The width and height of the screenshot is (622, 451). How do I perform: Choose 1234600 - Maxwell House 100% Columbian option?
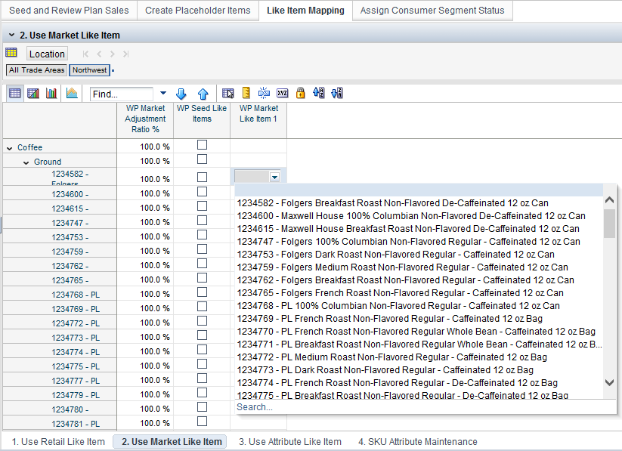[419, 216]
